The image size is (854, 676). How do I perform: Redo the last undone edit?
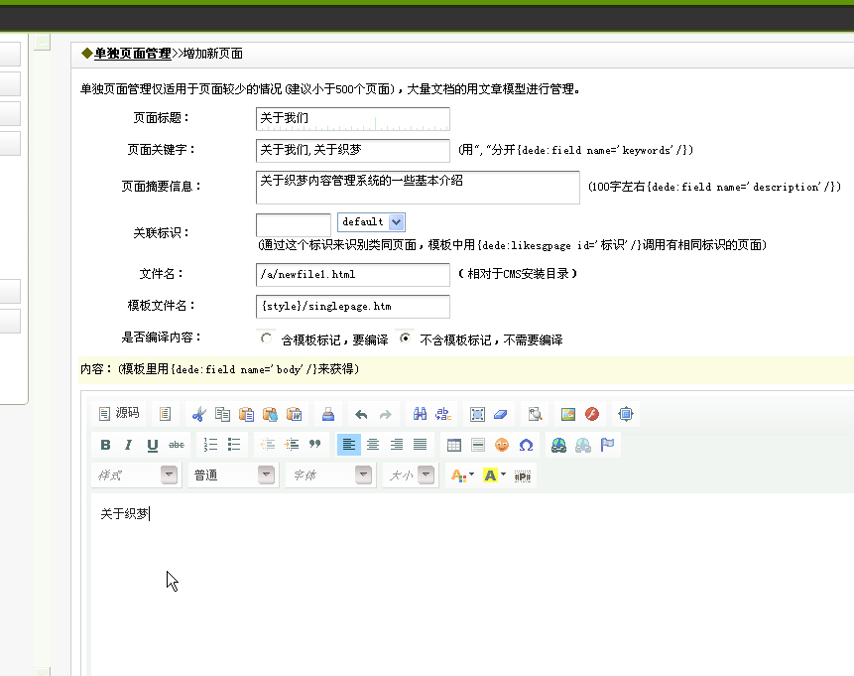(385, 414)
